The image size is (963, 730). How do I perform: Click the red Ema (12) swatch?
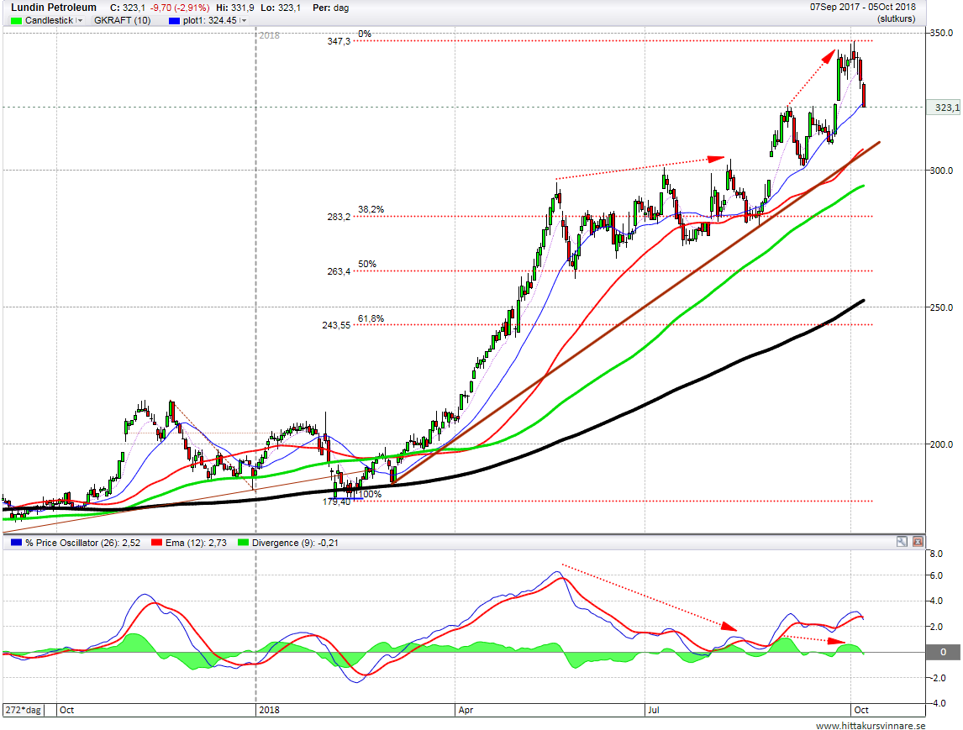tap(156, 543)
